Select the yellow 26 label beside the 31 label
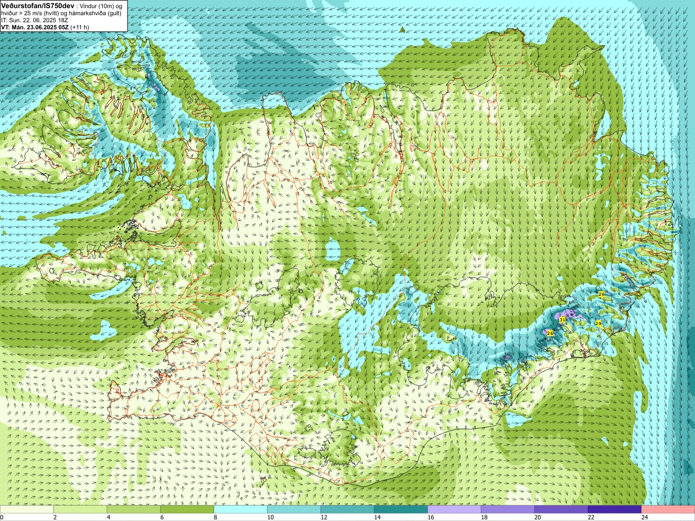This screenshot has width=695, height=521. coord(550,333)
